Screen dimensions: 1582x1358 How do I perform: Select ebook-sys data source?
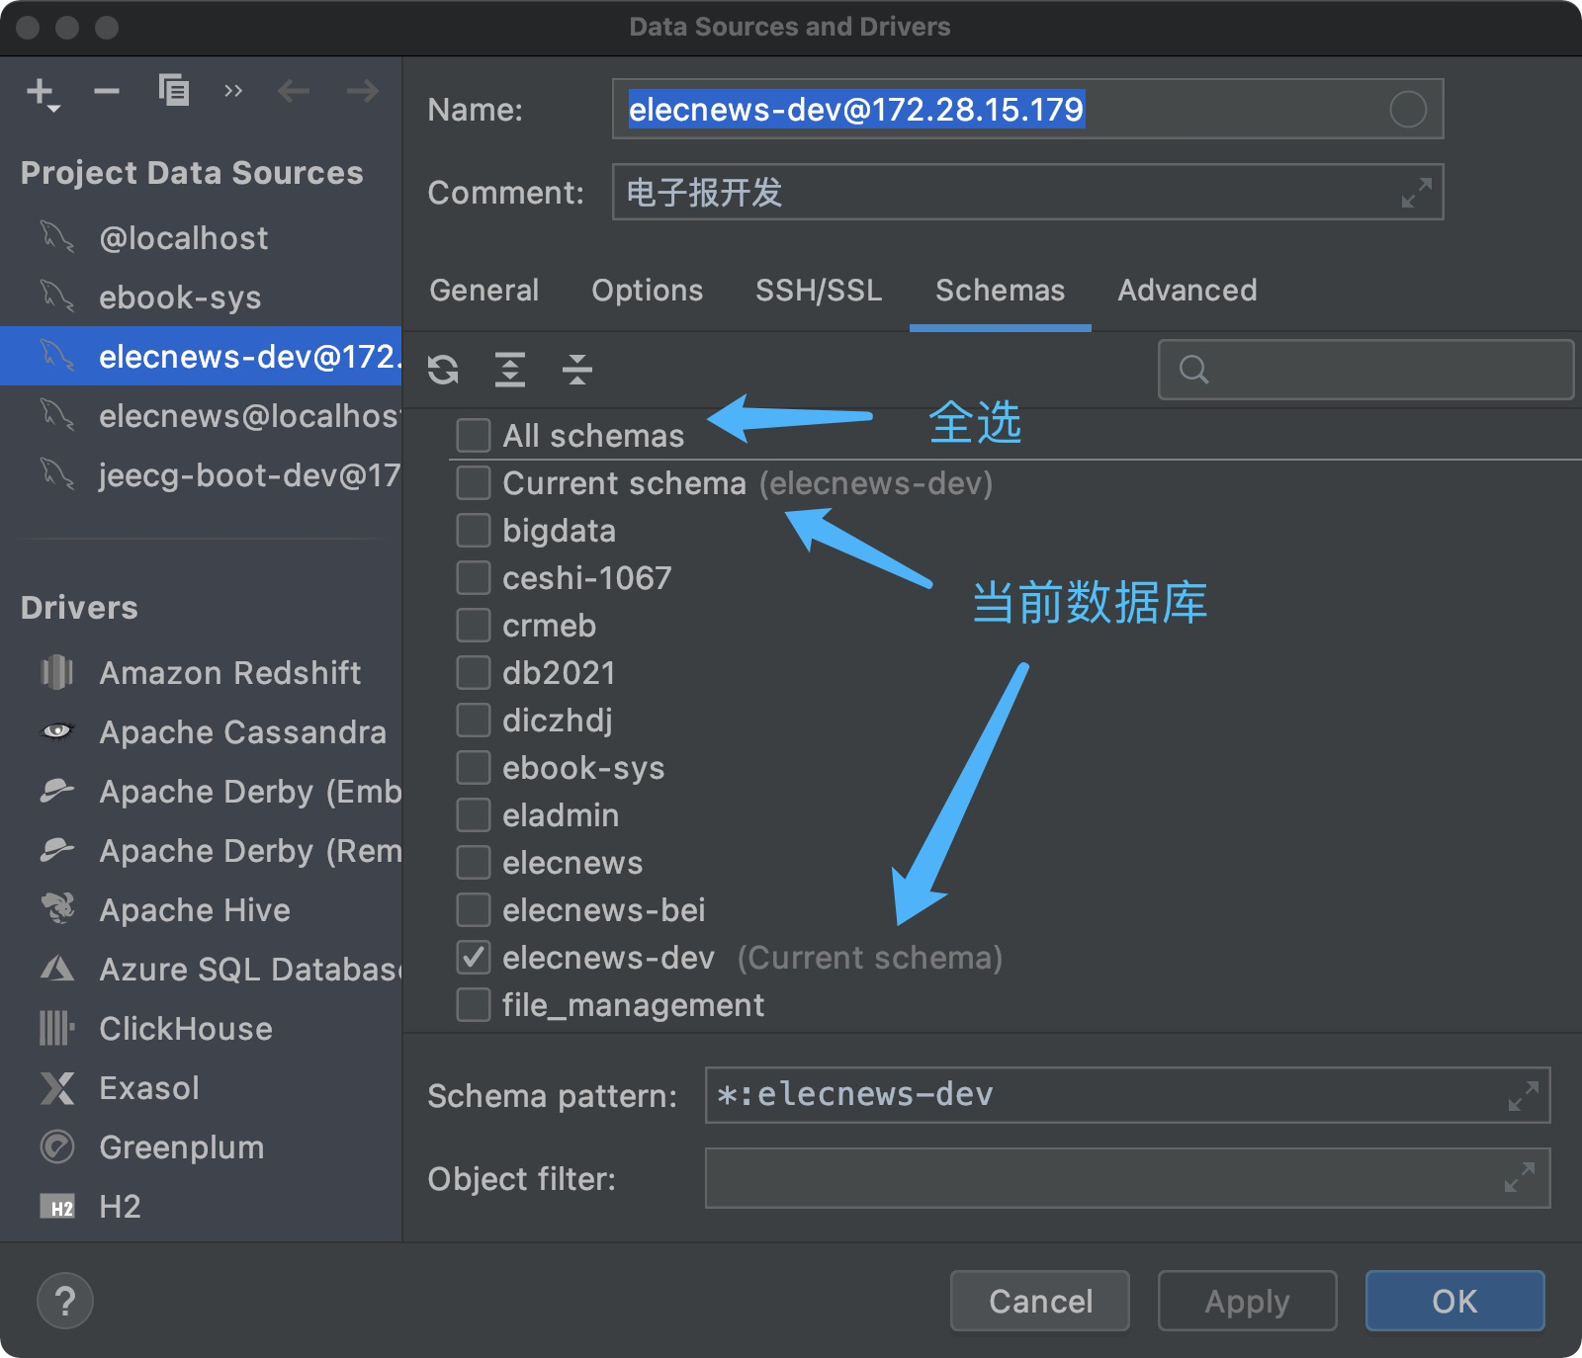tap(201, 297)
